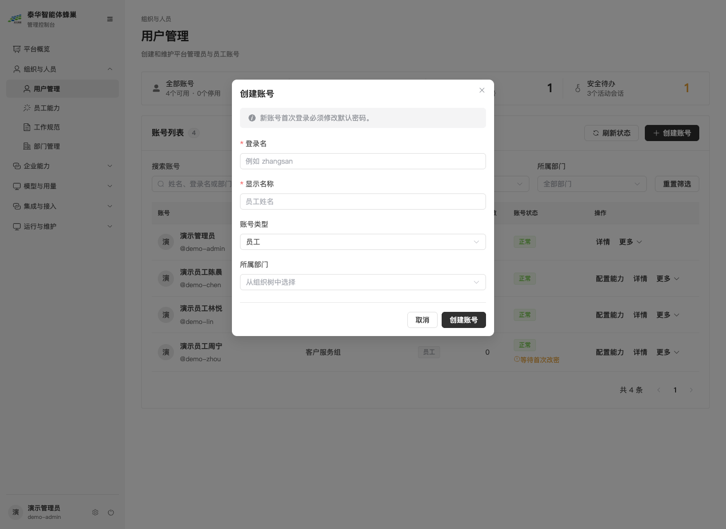This screenshot has width=726, height=529.
Task: Click the 泰华智能体蜂巢 logo
Action: 15,19
